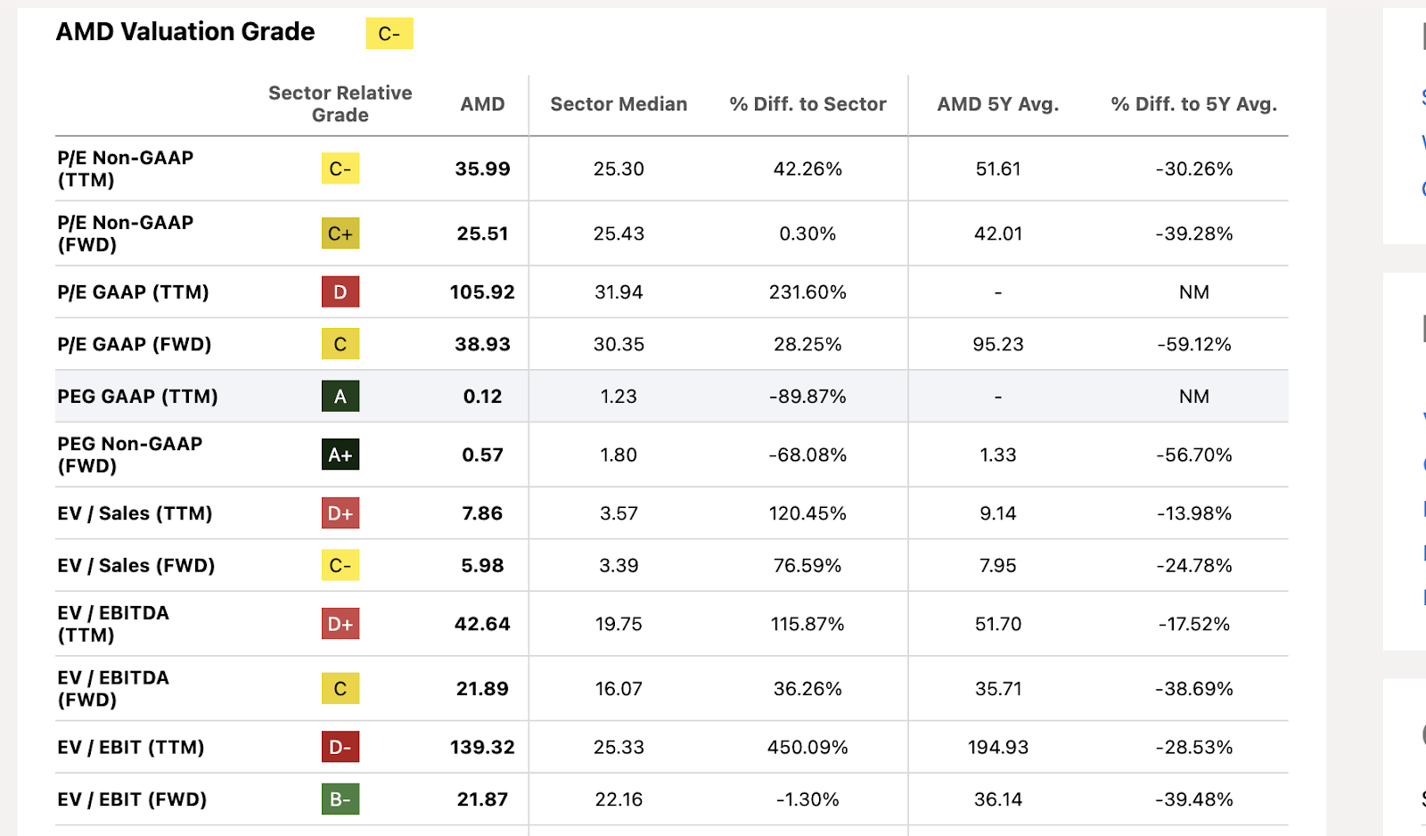Open the AMD Valuation Grade heading link
The width and height of the screenshot is (1426, 836).
pos(184,32)
